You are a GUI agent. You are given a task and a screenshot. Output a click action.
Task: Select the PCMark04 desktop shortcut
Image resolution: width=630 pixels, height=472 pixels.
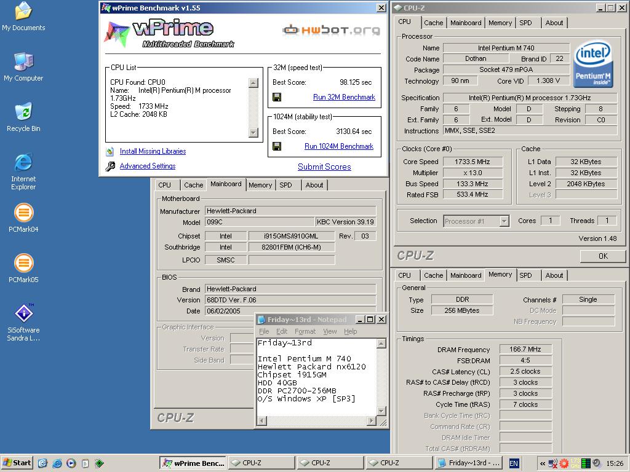click(x=23, y=218)
